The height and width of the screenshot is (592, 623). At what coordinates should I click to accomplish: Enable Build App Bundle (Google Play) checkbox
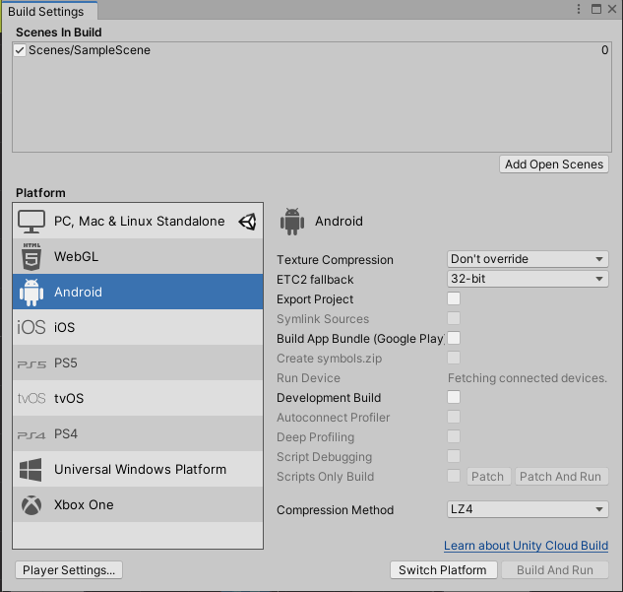tap(454, 338)
